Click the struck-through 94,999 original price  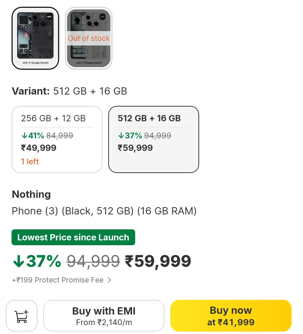pyautogui.click(x=93, y=261)
